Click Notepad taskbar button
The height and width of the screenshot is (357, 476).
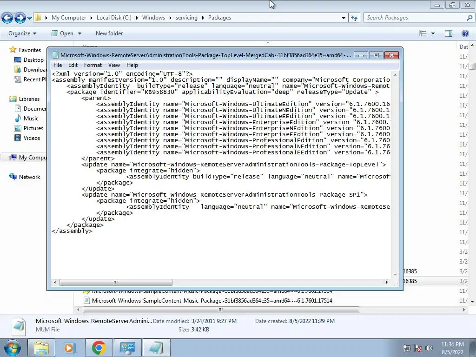(156, 348)
